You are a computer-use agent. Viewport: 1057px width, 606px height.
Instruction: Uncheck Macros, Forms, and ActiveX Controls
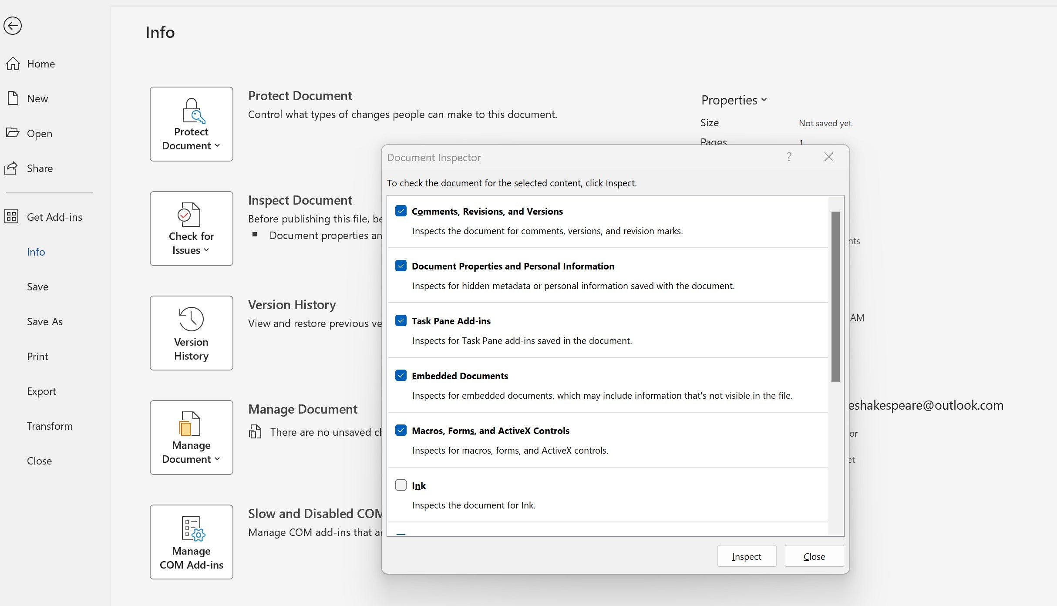(401, 430)
